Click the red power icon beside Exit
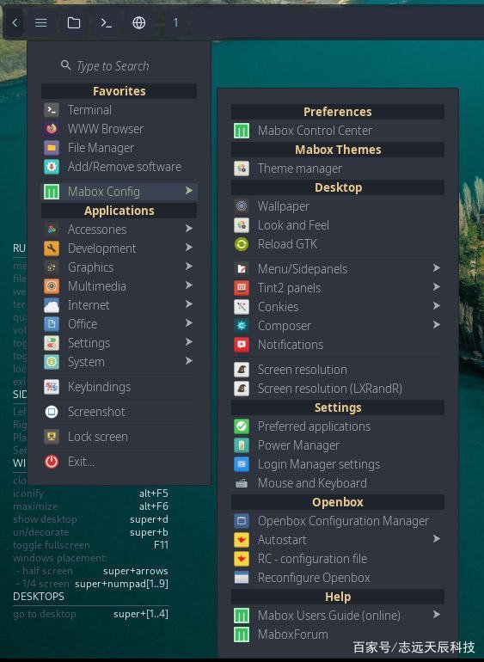Viewport: 484px width, 662px height. (x=52, y=462)
